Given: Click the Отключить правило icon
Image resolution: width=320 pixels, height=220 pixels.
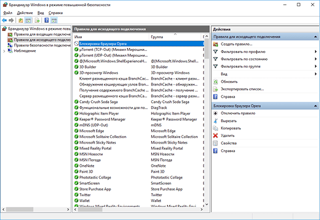Looking at the screenshot, I should 216,113.
